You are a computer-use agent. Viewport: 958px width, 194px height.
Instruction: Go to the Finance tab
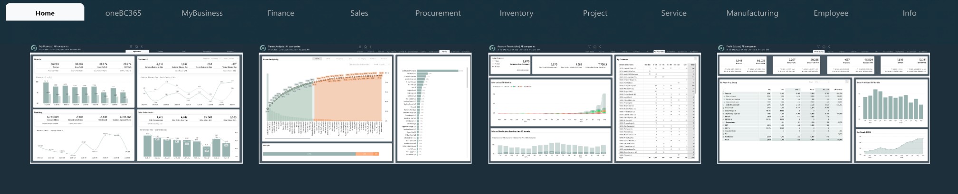pyautogui.click(x=281, y=13)
